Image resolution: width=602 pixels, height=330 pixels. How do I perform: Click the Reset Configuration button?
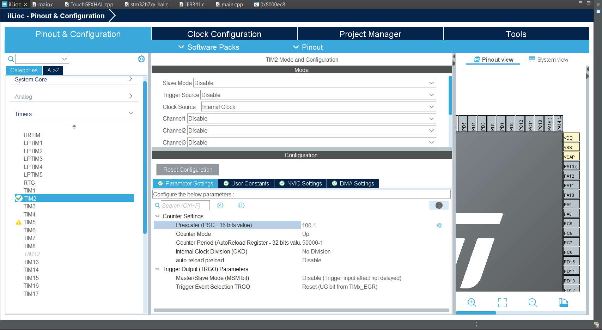[x=187, y=170]
